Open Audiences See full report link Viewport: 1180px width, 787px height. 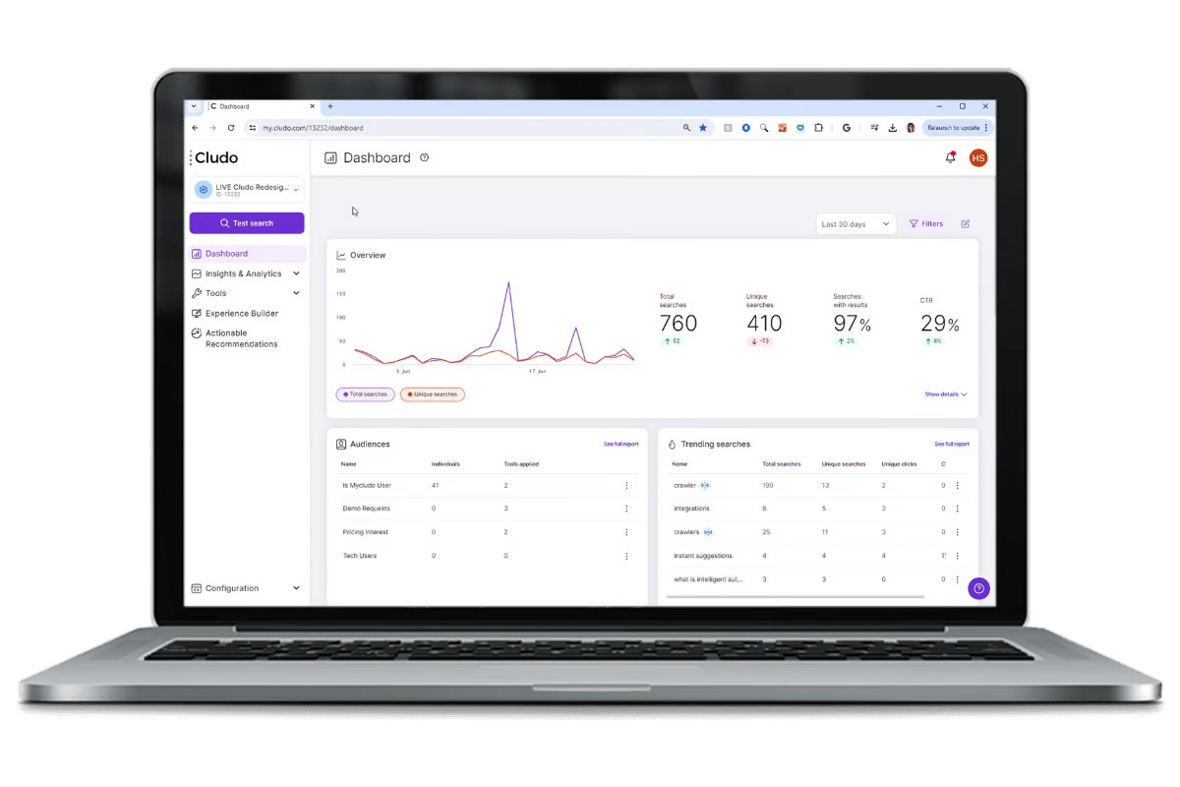(620, 445)
